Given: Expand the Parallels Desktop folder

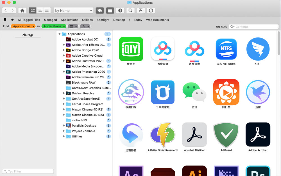Looking at the screenshot, I should click(64, 125).
